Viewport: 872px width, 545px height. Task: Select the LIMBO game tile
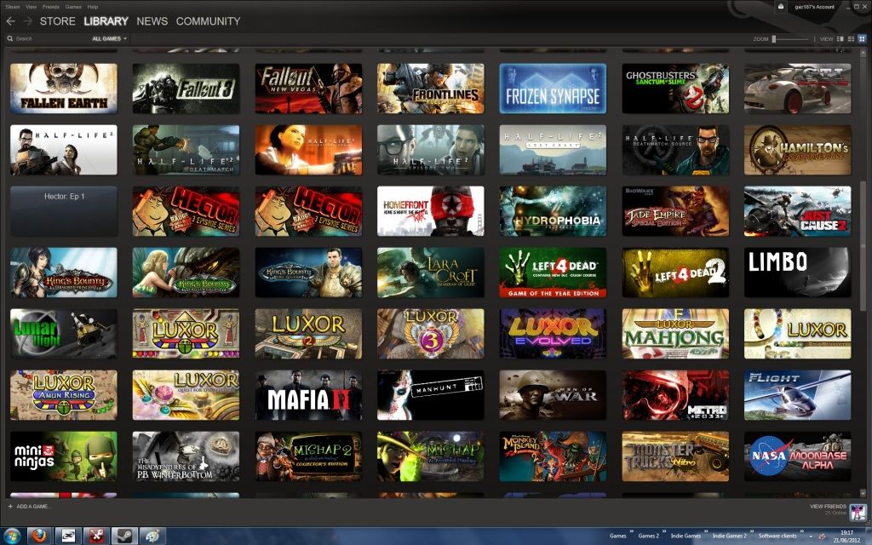point(797,272)
